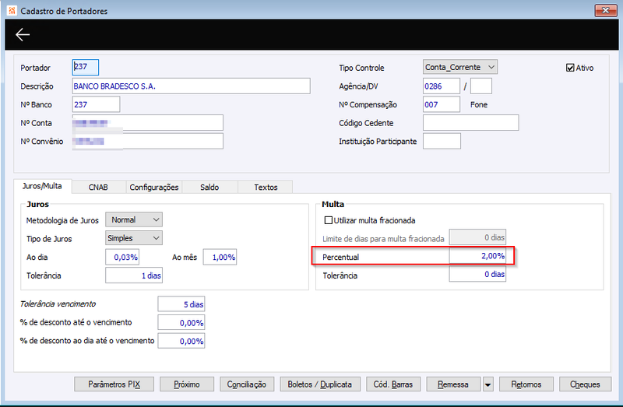The width and height of the screenshot is (623, 407).
Task: Open the Saldo tab
Action: (209, 187)
